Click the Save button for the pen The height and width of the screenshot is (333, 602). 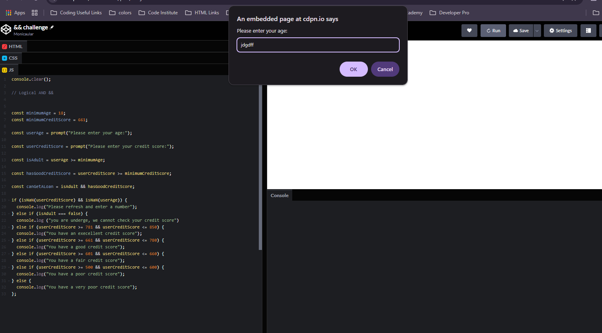pyautogui.click(x=520, y=30)
